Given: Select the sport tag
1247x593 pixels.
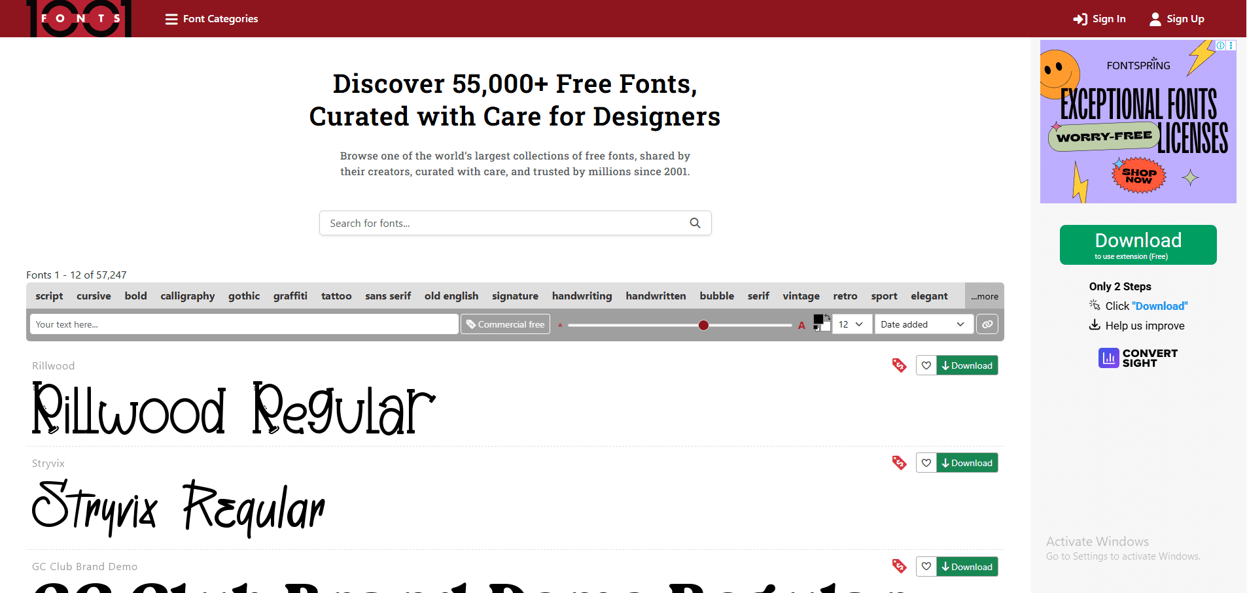Looking at the screenshot, I should coord(884,296).
